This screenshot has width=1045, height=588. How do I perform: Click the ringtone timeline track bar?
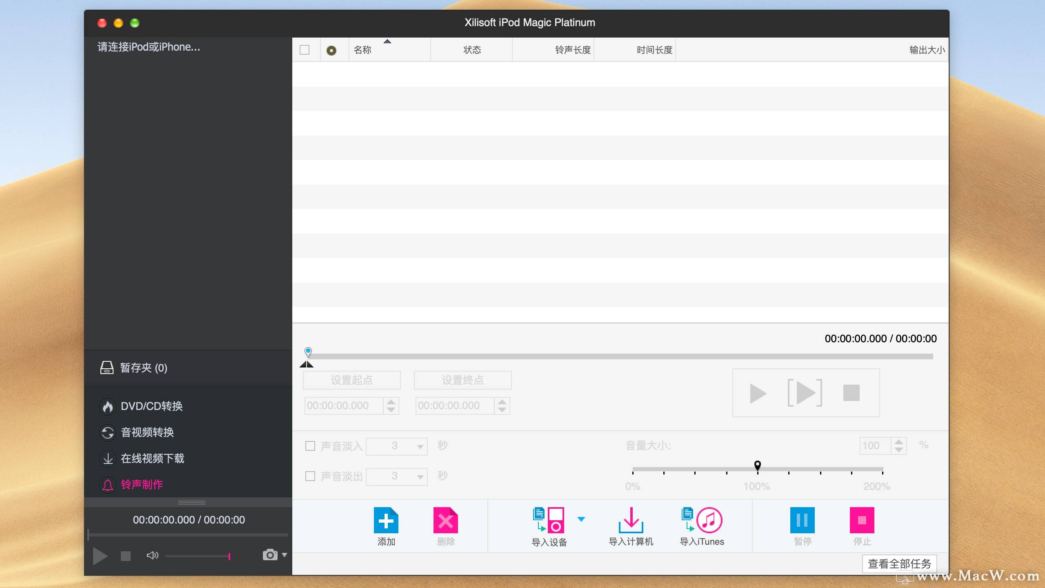tap(620, 356)
